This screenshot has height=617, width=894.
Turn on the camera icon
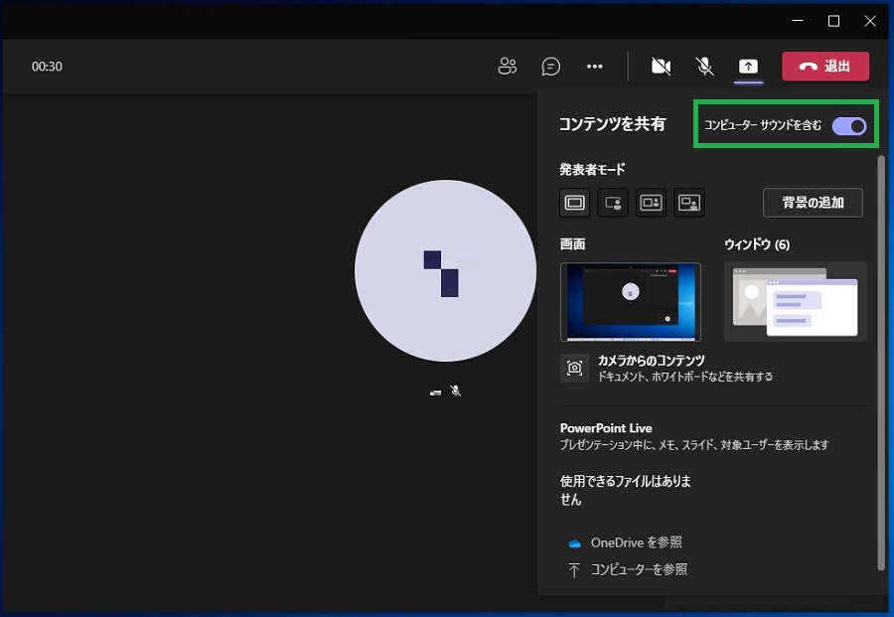click(661, 67)
